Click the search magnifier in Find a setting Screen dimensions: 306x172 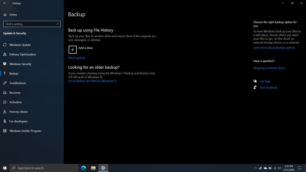tap(57, 24)
